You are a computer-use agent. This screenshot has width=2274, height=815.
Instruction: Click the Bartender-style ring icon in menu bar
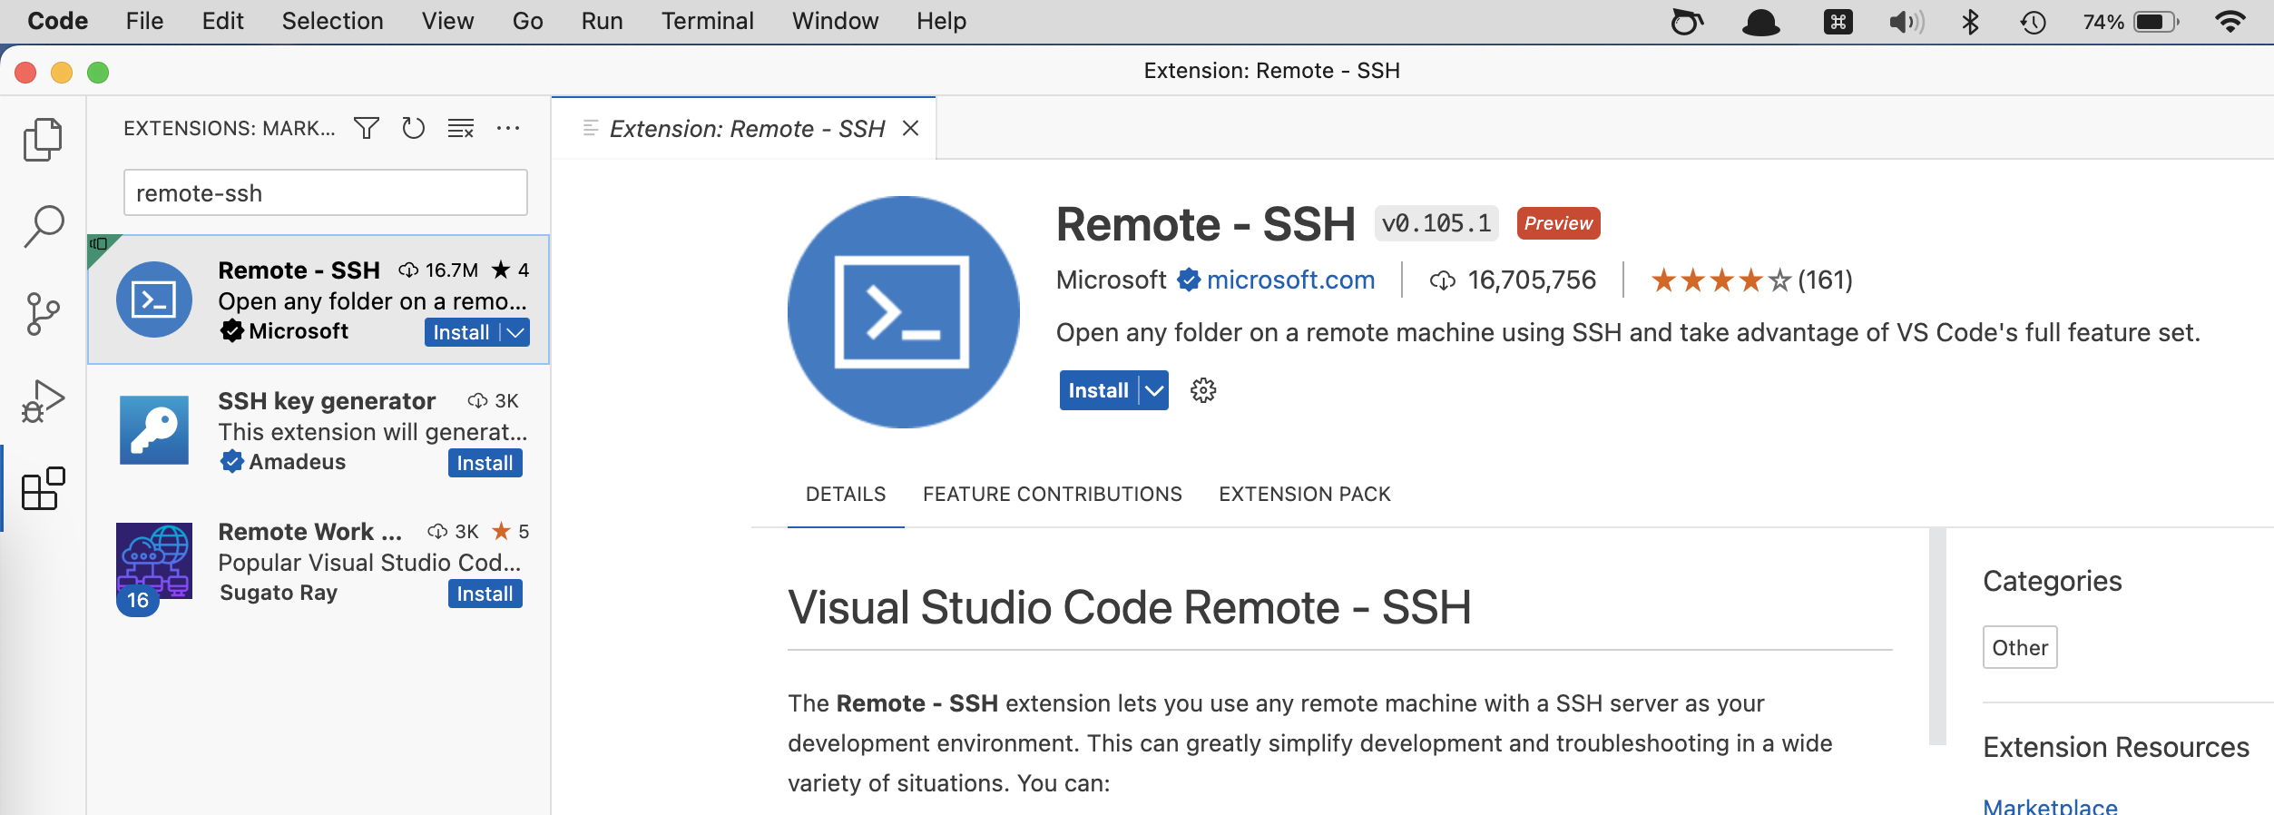(x=1686, y=21)
